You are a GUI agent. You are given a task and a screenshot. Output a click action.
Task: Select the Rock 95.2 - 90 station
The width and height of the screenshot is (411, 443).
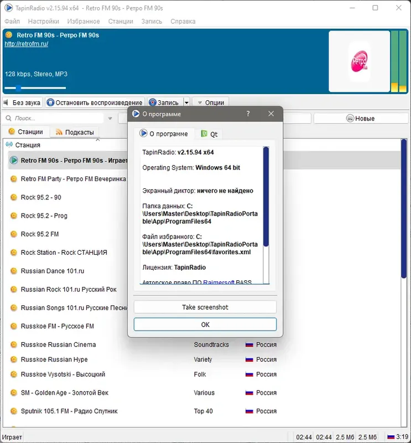click(x=41, y=197)
